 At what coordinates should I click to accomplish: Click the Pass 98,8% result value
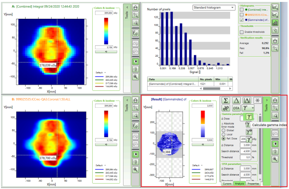[265, 48]
